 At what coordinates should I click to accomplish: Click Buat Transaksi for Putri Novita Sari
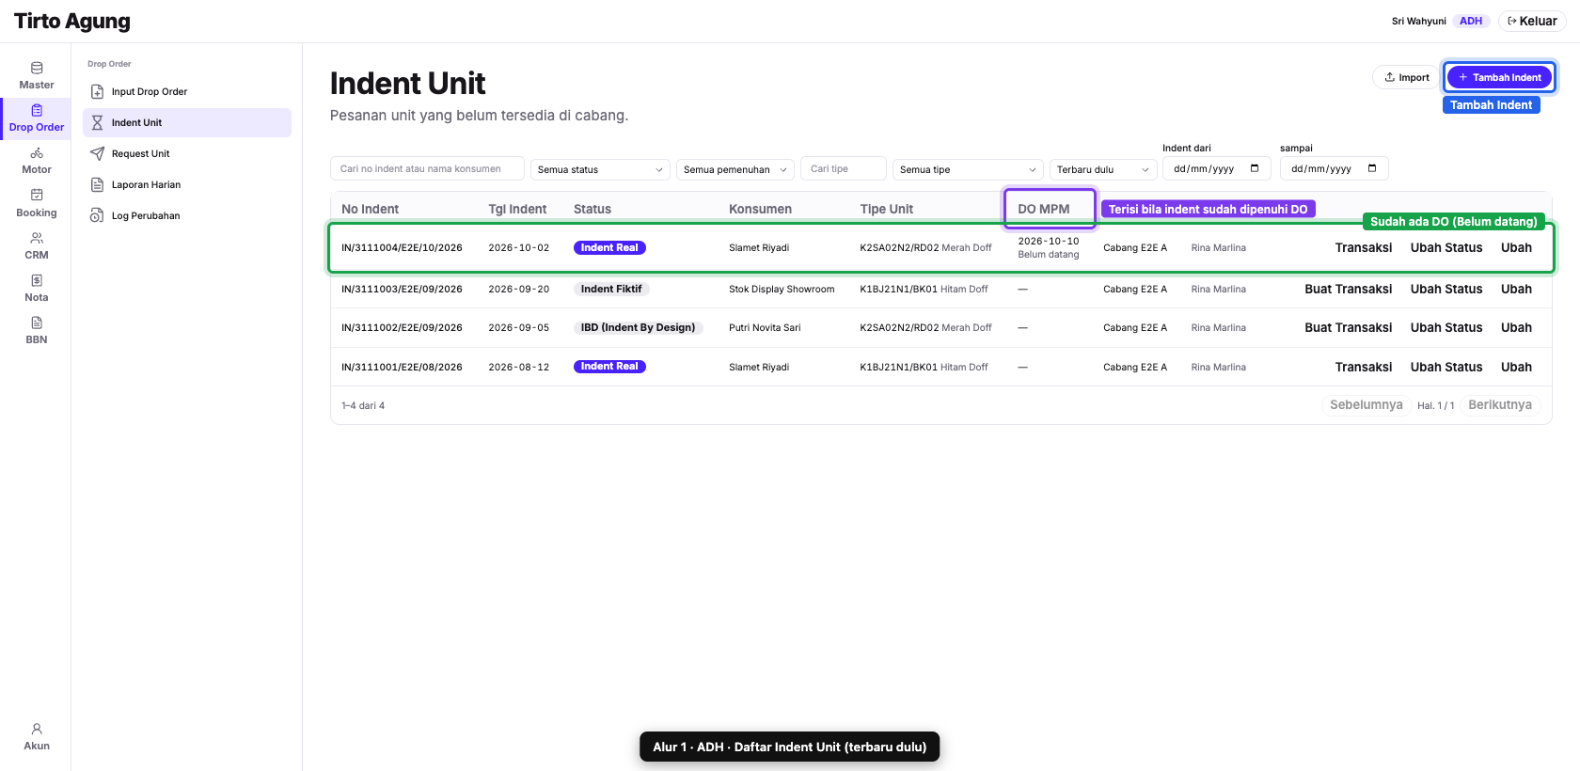[x=1348, y=327]
